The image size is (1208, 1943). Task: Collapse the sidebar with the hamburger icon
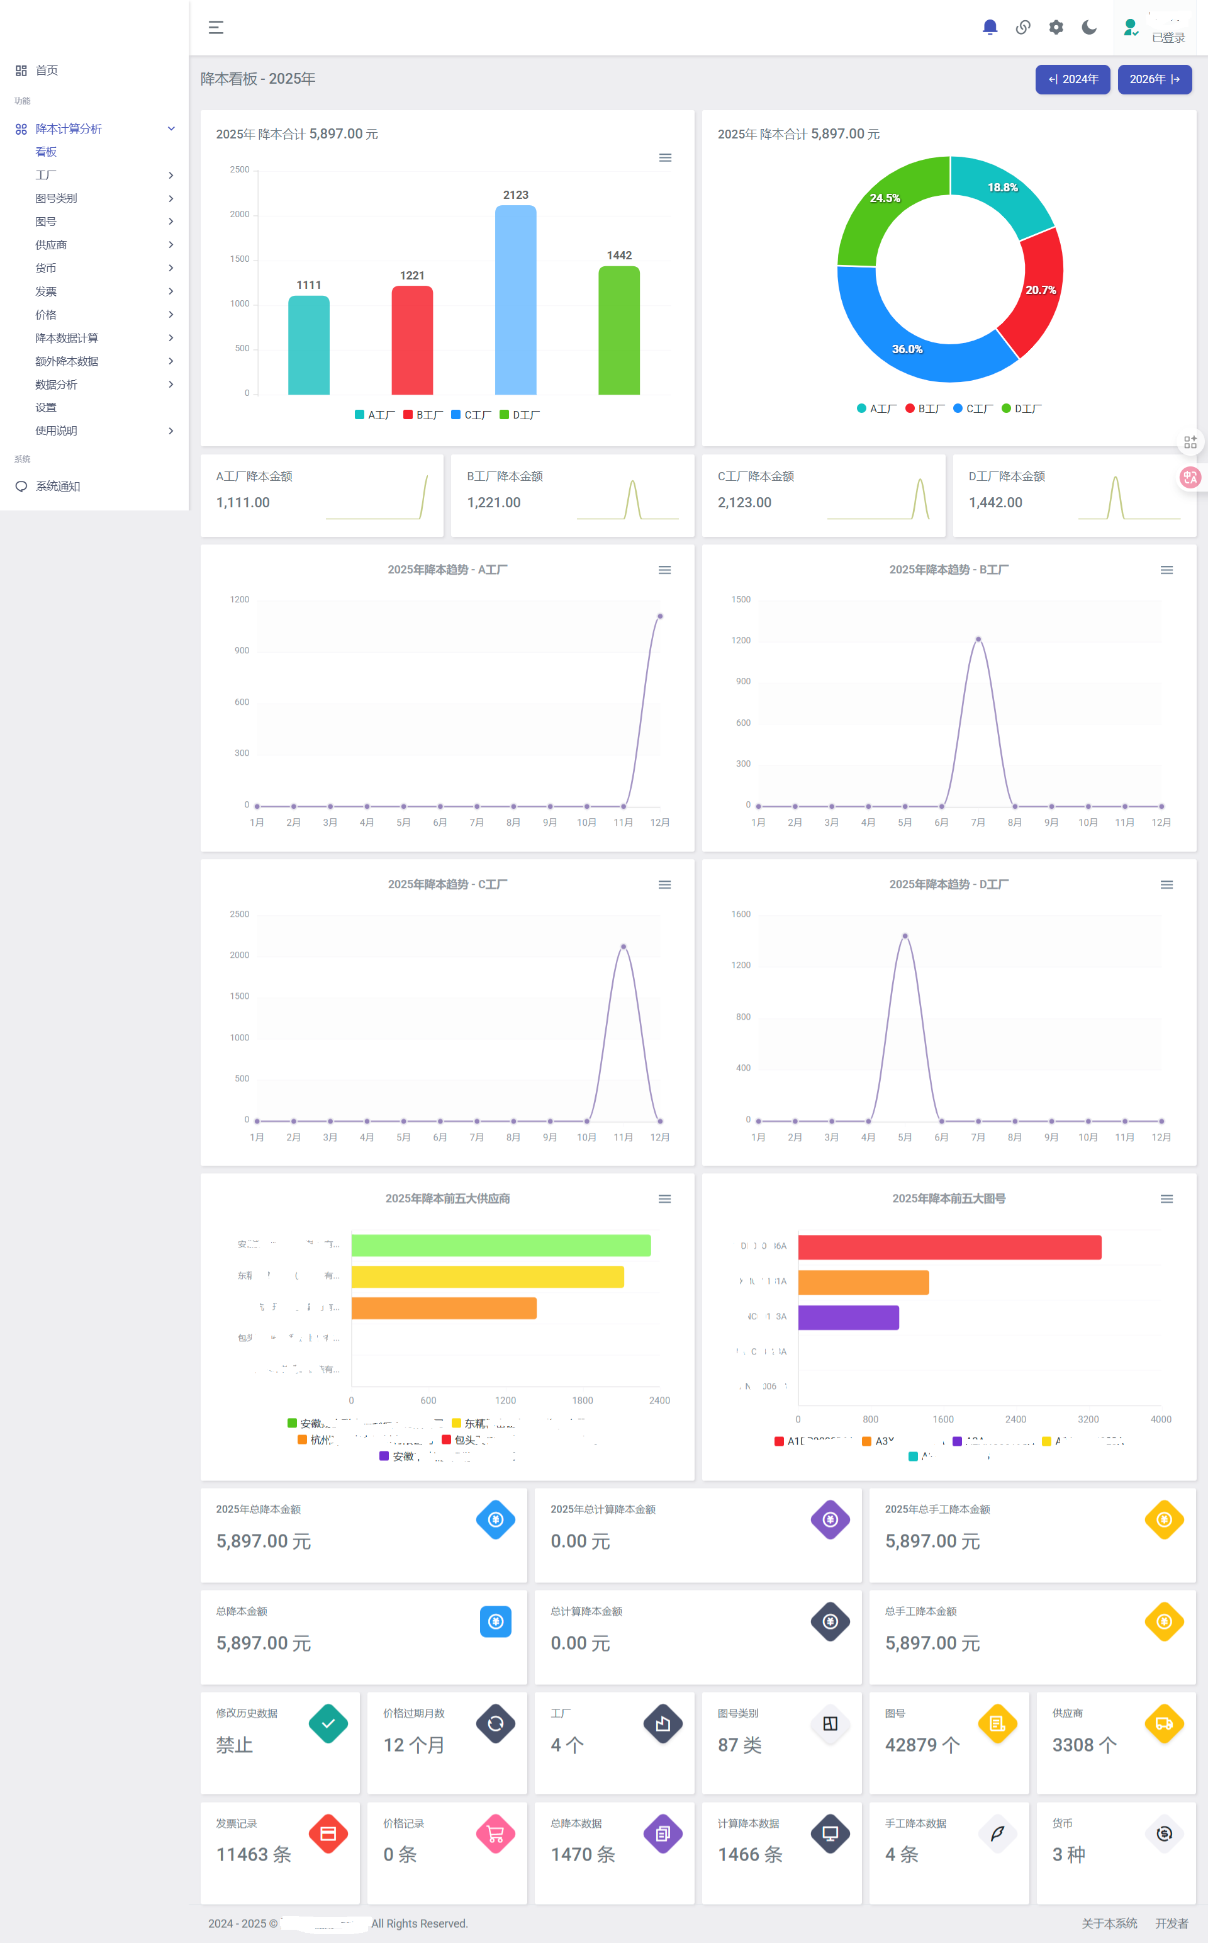click(x=216, y=28)
